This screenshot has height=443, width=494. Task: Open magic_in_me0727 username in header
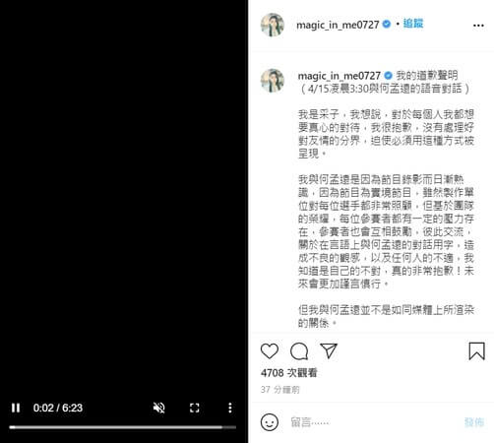(x=338, y=25)
